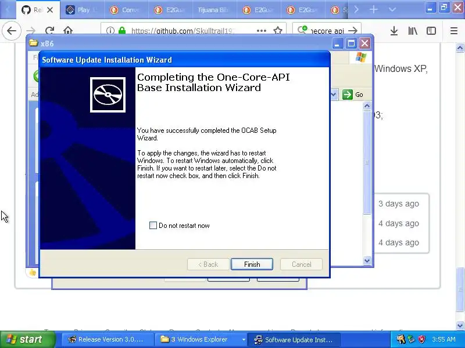The width and height of the screenshot is (465, 348).
Task: Switch to Release Version 3.0 taskbar item
Action: 107,339
